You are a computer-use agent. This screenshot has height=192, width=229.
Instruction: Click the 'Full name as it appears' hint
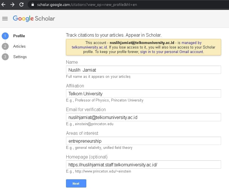tap(98, 77)
